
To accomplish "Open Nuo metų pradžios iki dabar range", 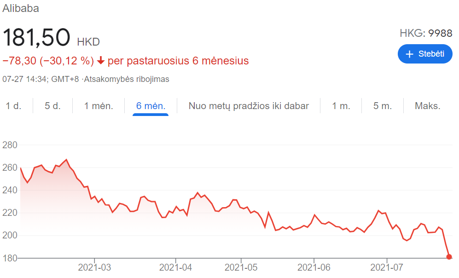I will pyautogui.click(x=249, y=106).
